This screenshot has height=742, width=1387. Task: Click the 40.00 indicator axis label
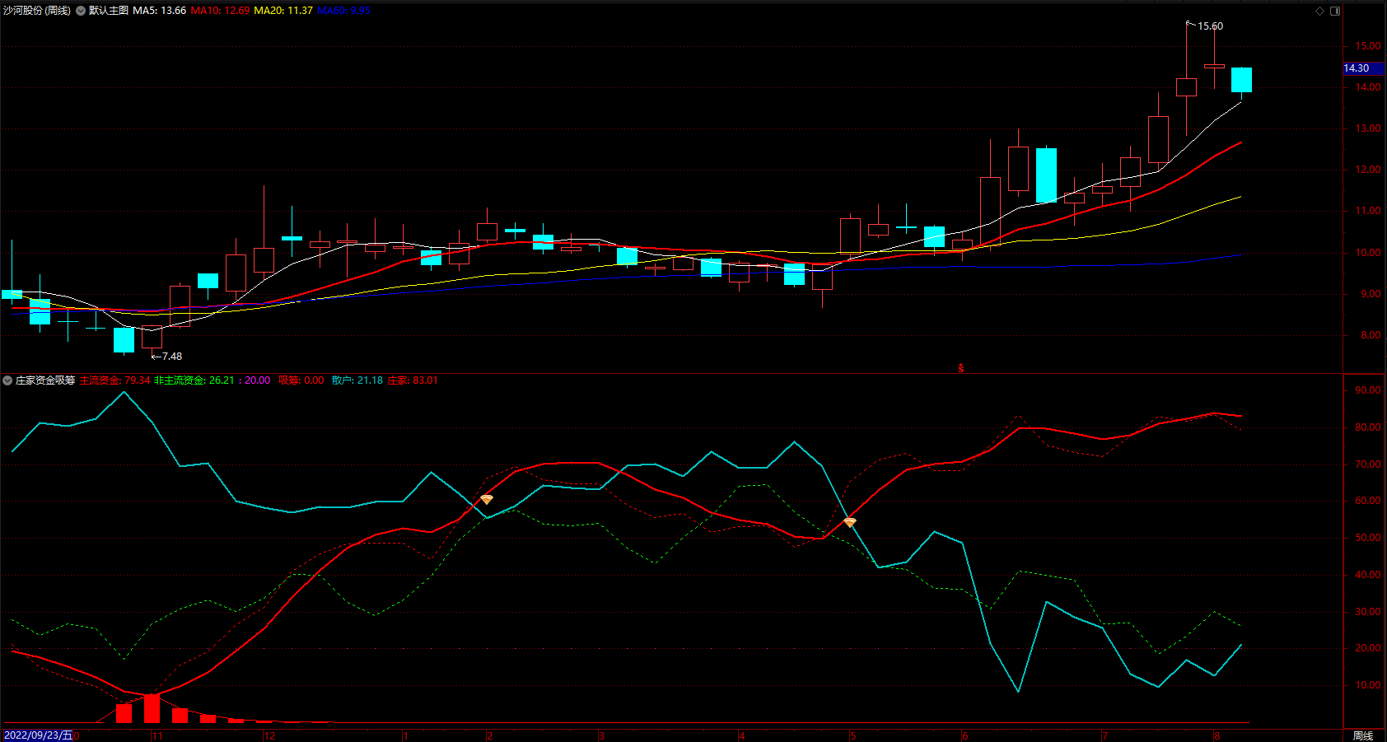coord(1368,575)
